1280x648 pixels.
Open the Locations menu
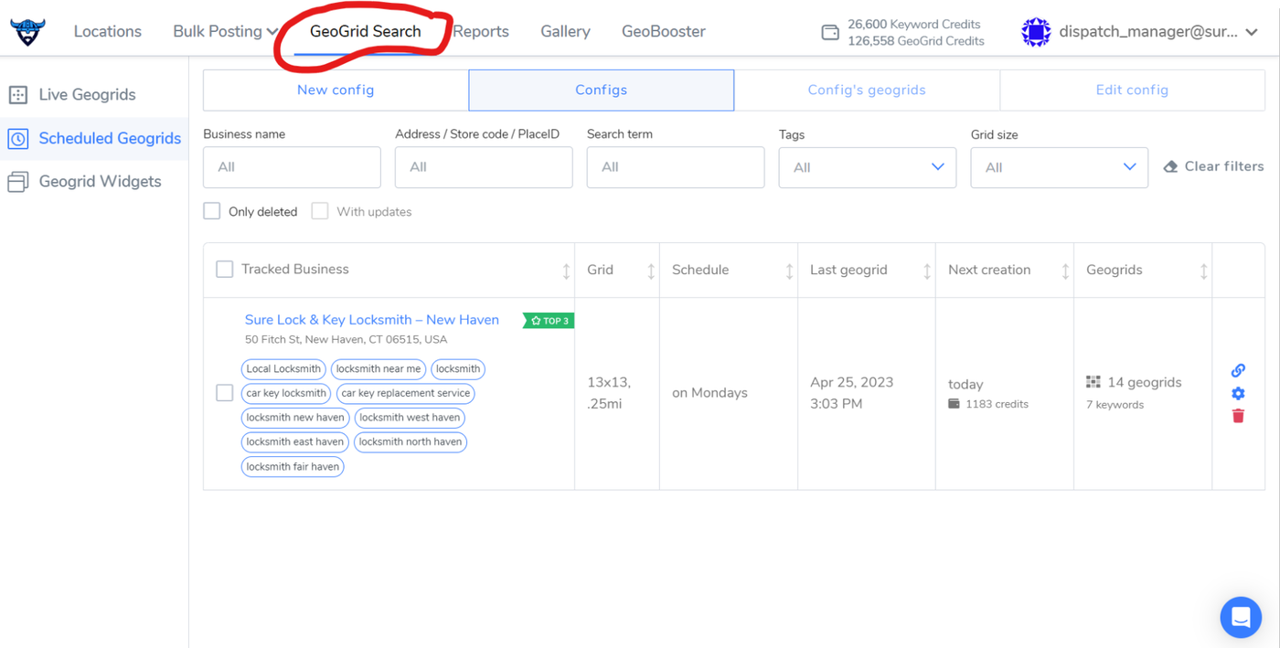coord(108,31)
